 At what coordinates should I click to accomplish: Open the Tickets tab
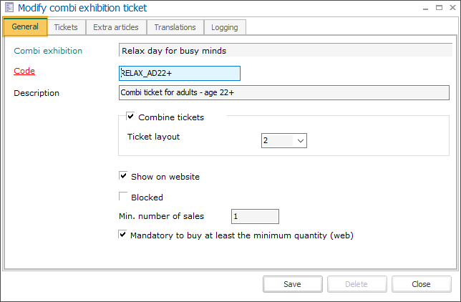(x=67, y=27)
